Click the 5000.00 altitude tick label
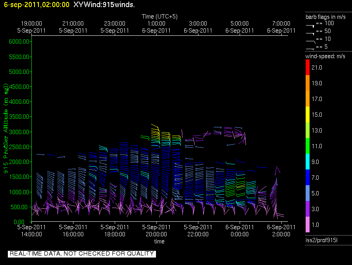 click(x=19, y=72)
